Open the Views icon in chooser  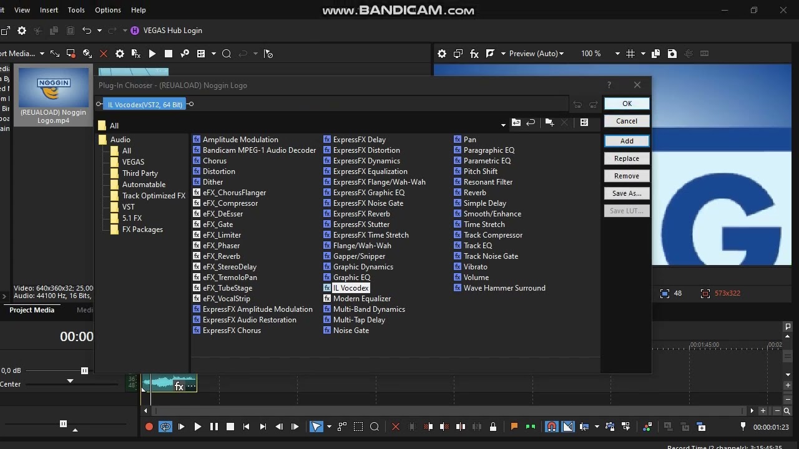click(x=584, y=123)
